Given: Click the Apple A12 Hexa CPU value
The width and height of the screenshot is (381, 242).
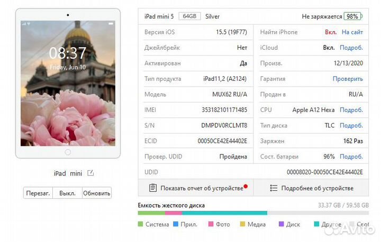Looking at the screenshot, I should click(313, 110).
